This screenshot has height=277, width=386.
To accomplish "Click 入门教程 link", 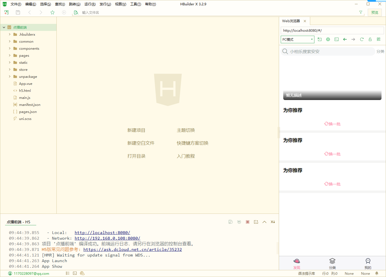I will coord(186,156).
